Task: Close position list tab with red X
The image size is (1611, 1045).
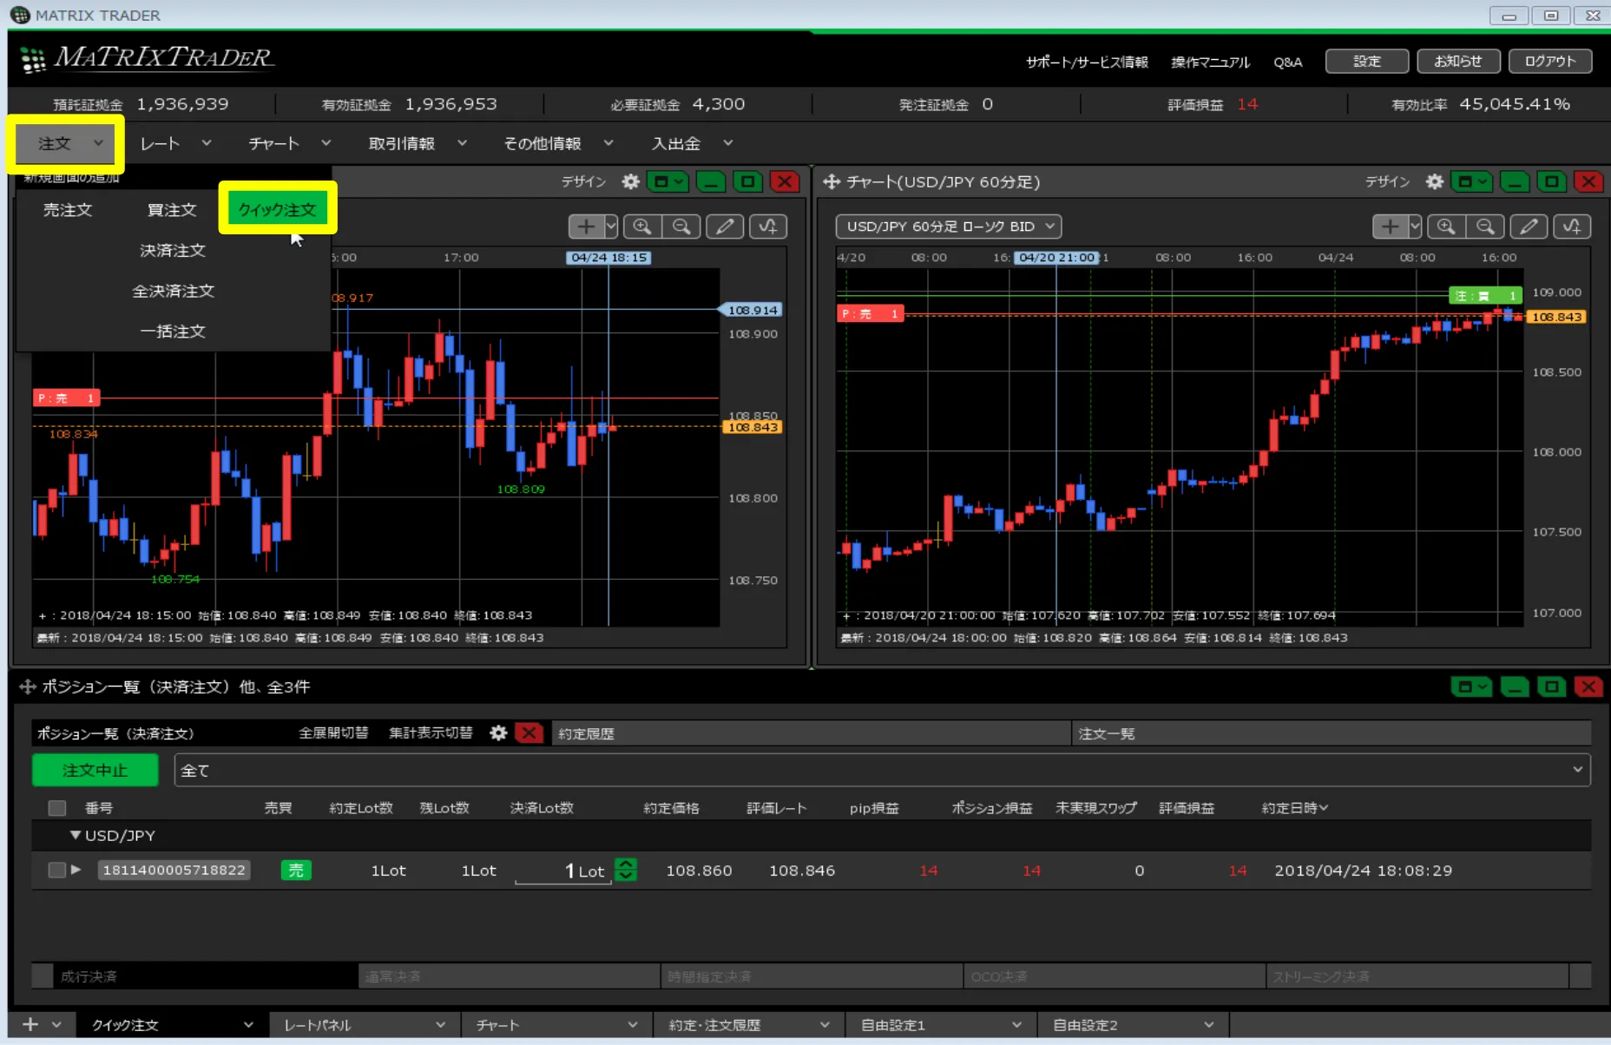Action: click(x=529, y=733)
